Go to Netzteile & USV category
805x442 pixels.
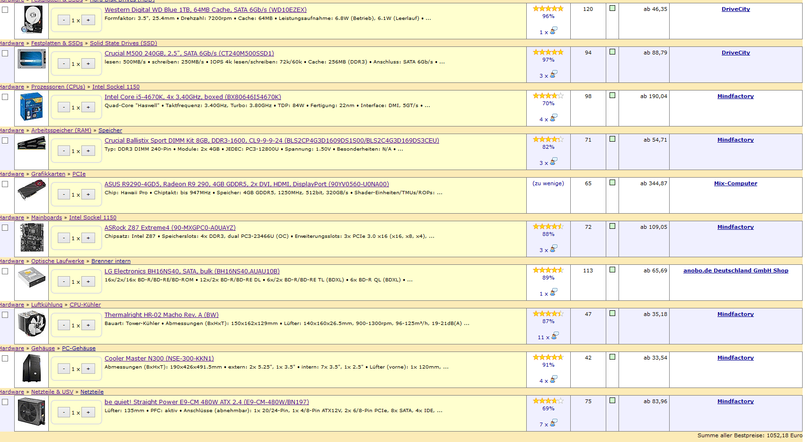click(52, 392)
